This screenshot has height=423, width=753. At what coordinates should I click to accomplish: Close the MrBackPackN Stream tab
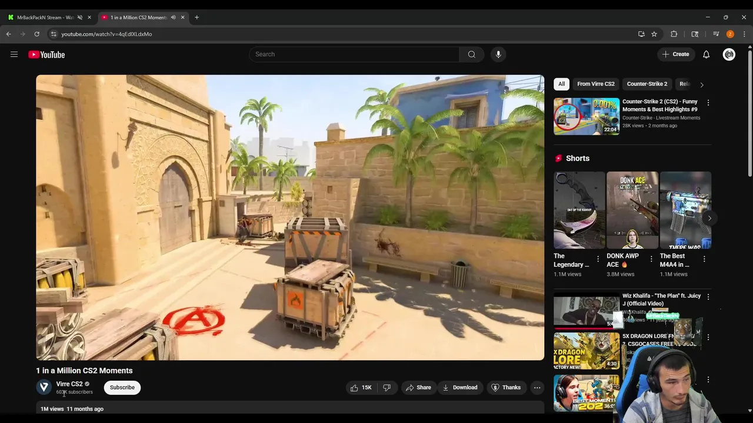point(89,18)
